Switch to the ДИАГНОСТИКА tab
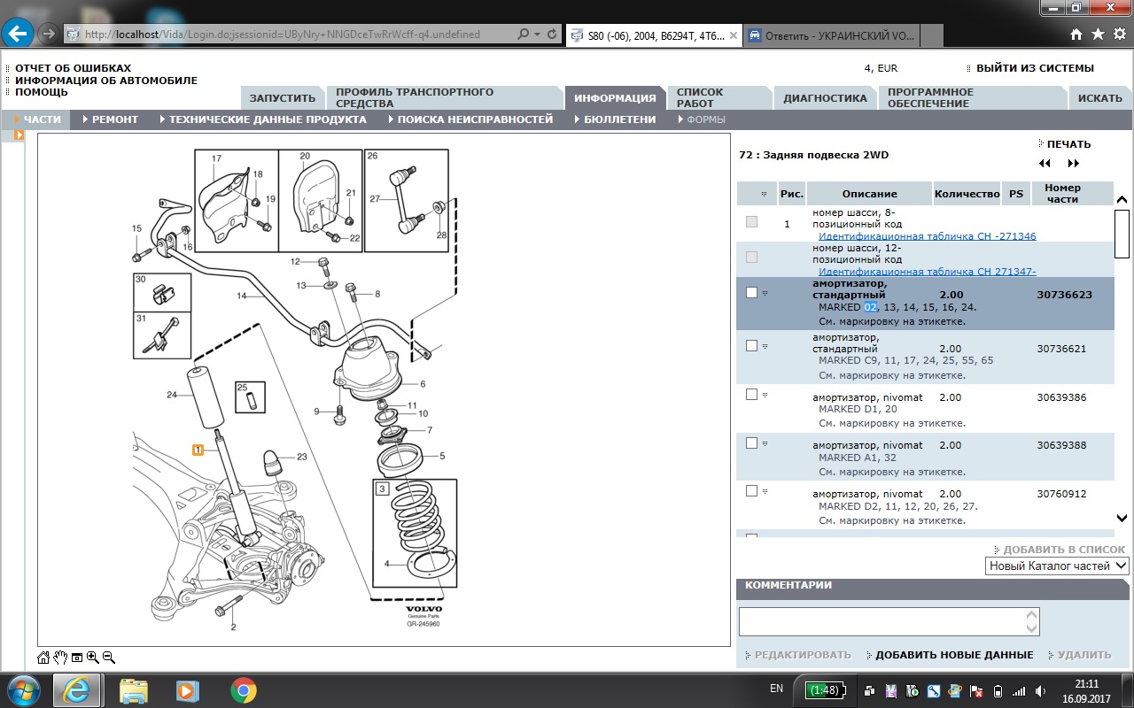 click(825, 98)
